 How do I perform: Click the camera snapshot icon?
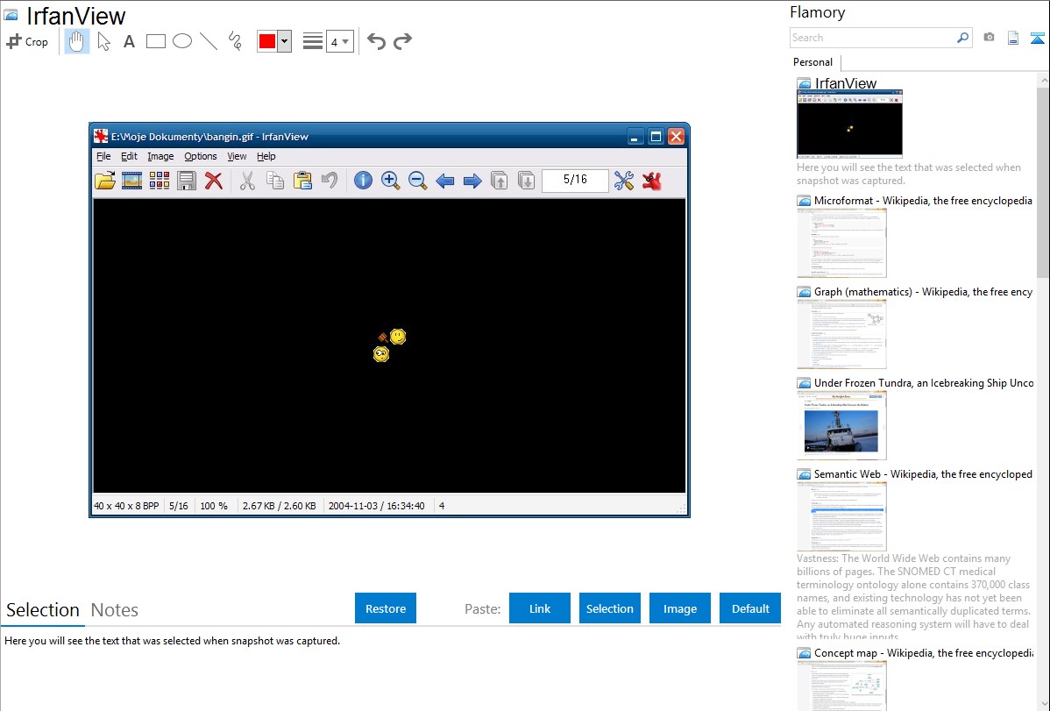point(989,38)
